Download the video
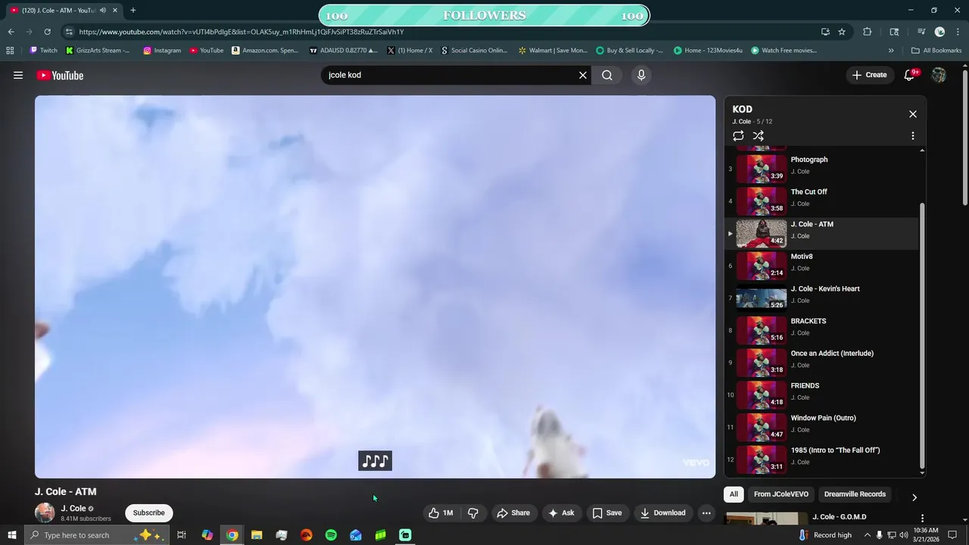This screenshot has width=969, height=545. pyautogui.click(x=662, y=513)
